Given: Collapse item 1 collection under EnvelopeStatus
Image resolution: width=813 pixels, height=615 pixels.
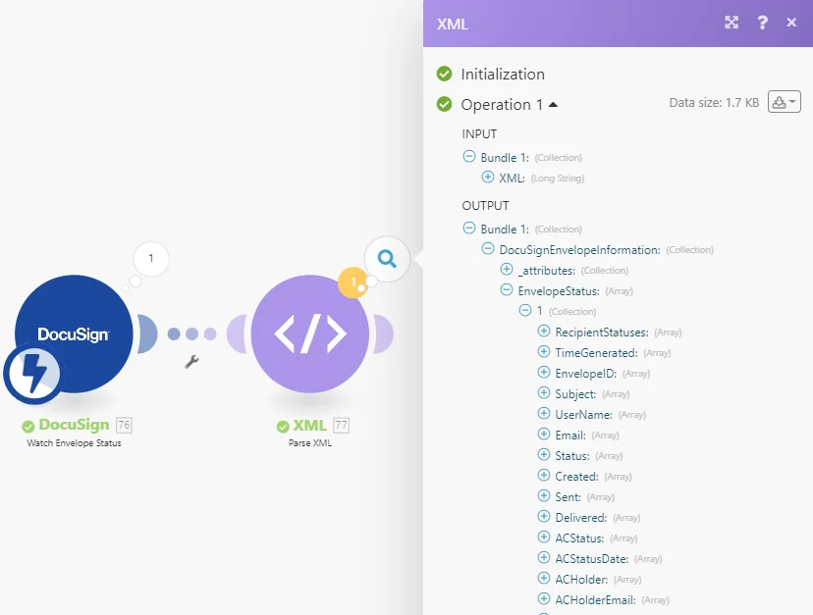Looking at the screenshot, I should coord(524,310).
